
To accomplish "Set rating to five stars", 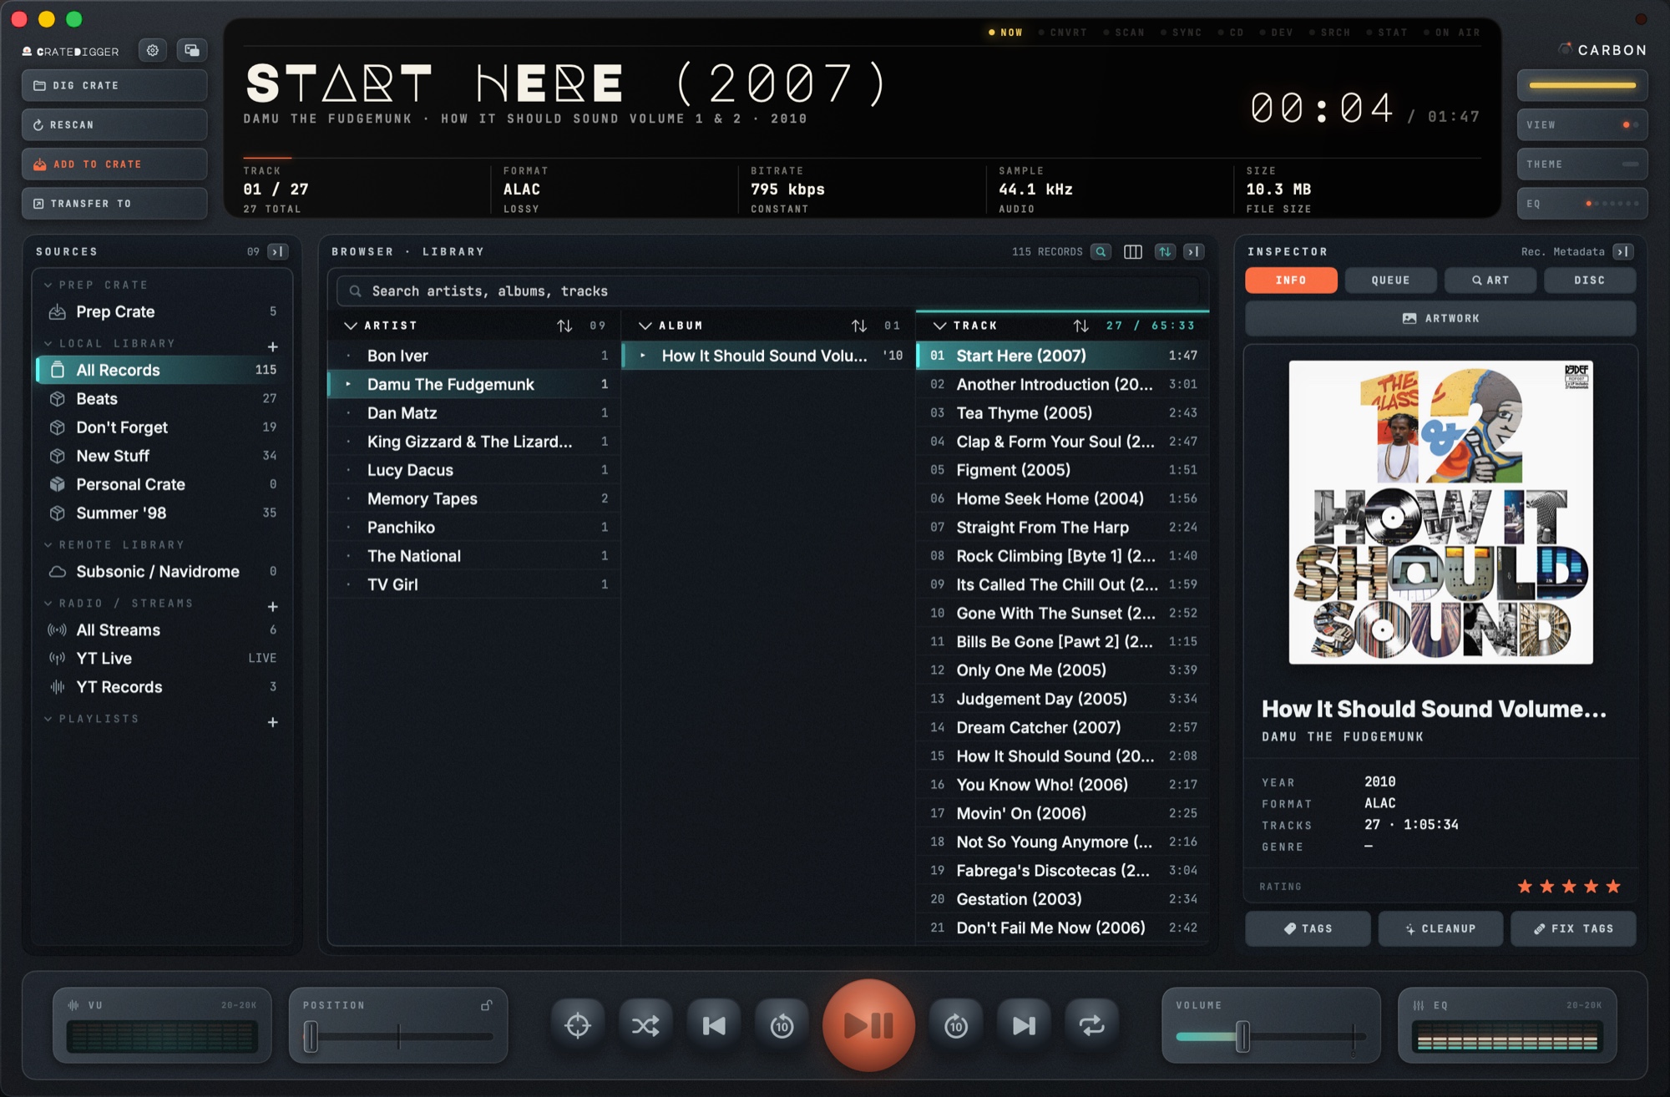I will [x=1613, y=887].
